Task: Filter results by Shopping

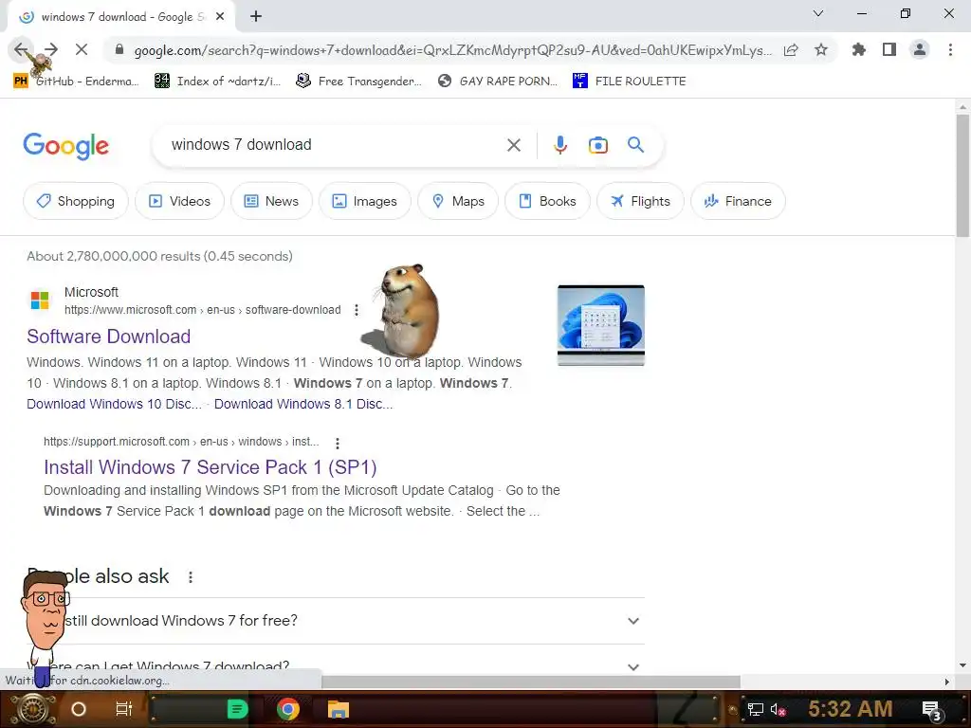Action: click(x=76, y=201)
